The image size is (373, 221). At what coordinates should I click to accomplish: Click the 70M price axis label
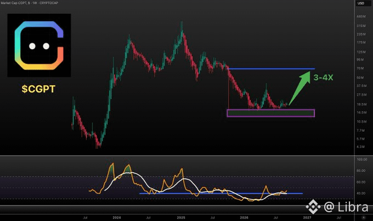(360, 68)
